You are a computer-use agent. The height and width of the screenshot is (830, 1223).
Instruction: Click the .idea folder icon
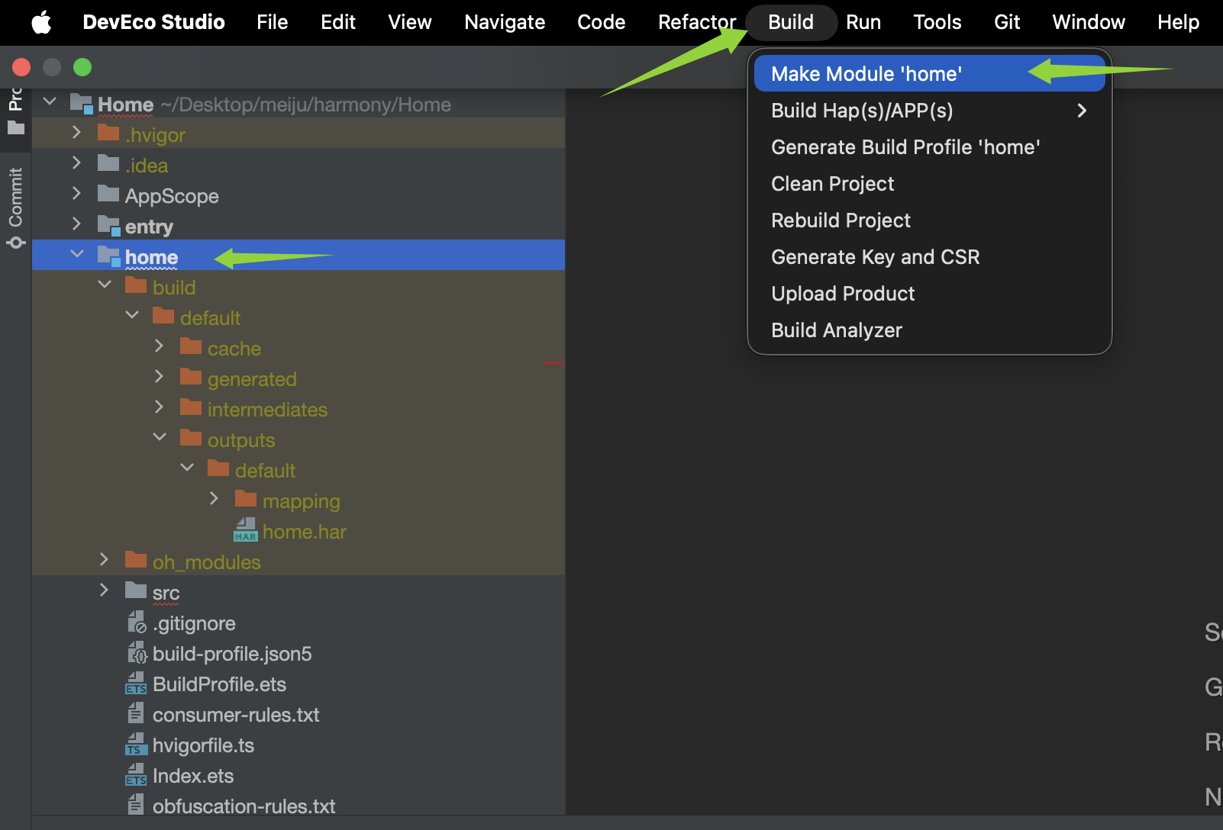tap(108, 163)
